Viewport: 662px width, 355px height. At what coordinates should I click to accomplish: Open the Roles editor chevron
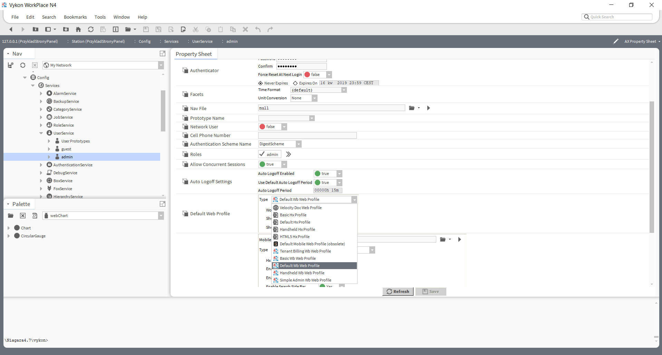point(289,154)
